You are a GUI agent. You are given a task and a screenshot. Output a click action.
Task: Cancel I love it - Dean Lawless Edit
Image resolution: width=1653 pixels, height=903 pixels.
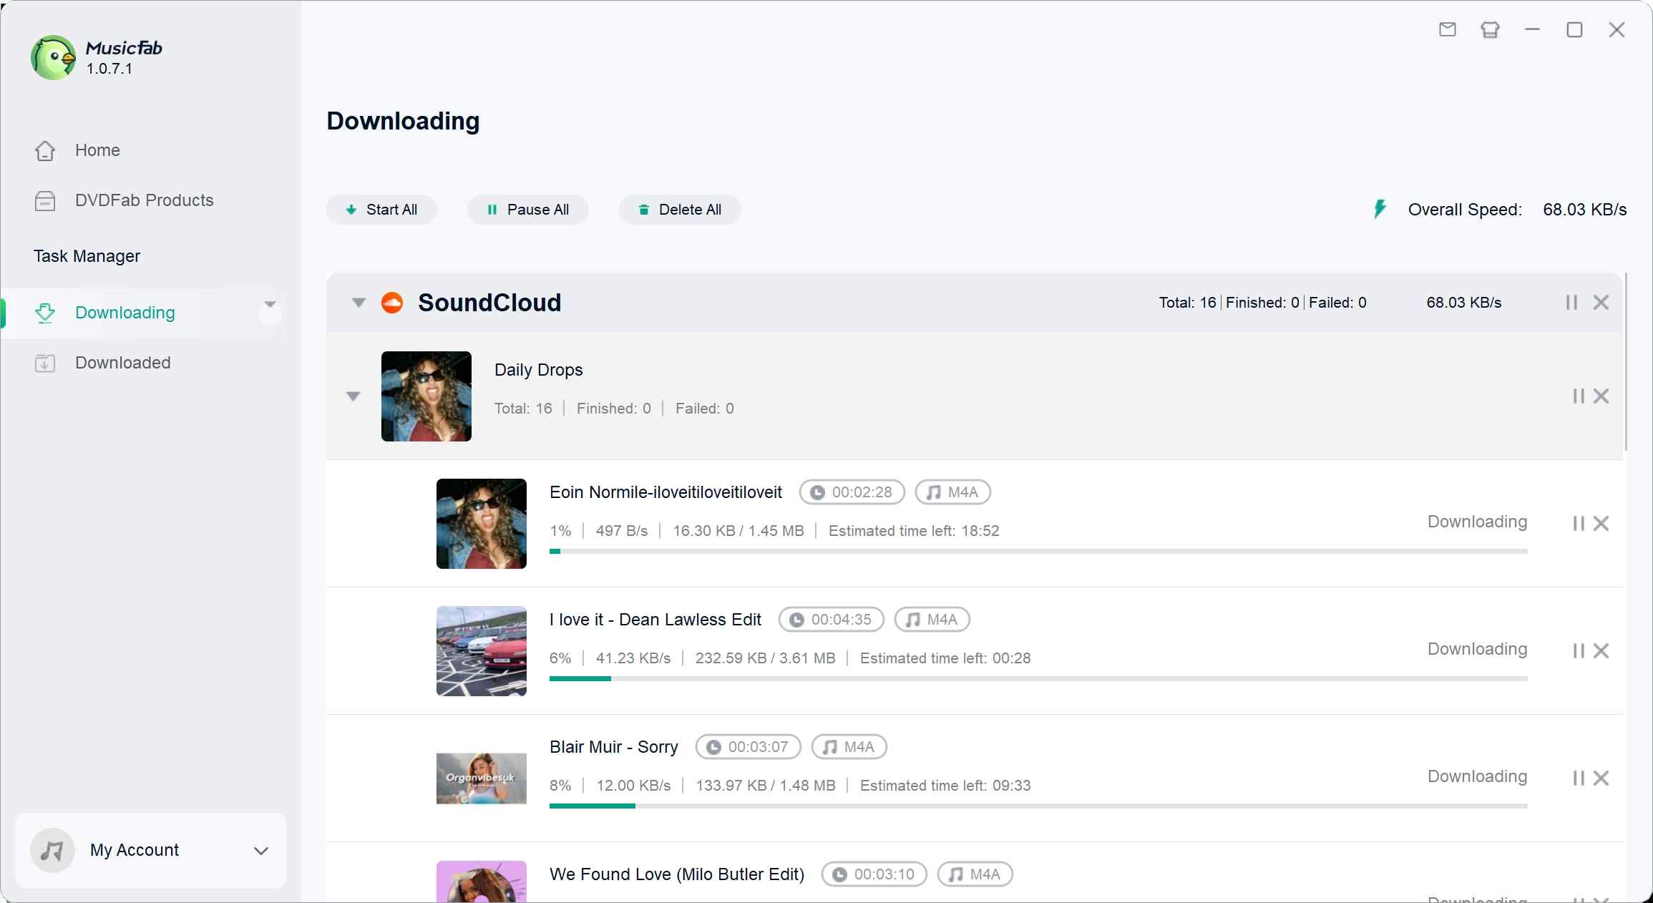pyautogui.click(x=1601, y=651)
